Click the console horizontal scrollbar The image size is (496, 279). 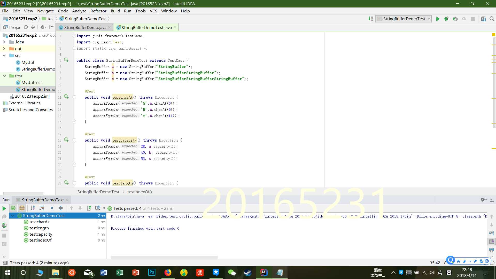pyautogui.click(x=164, y=257)
